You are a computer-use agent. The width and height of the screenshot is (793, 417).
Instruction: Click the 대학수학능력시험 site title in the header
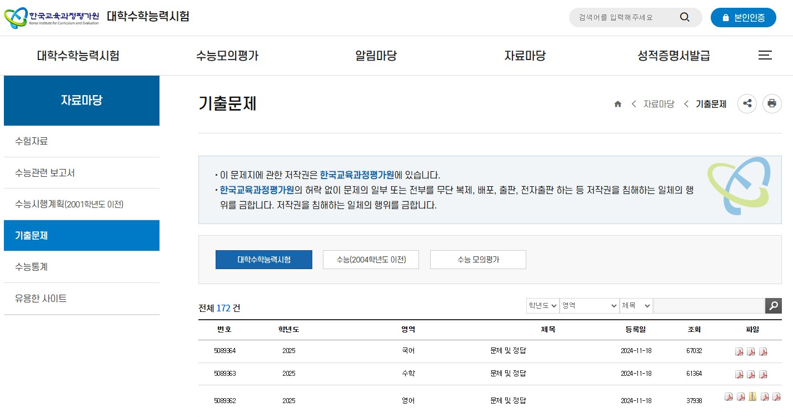(148, 16)
